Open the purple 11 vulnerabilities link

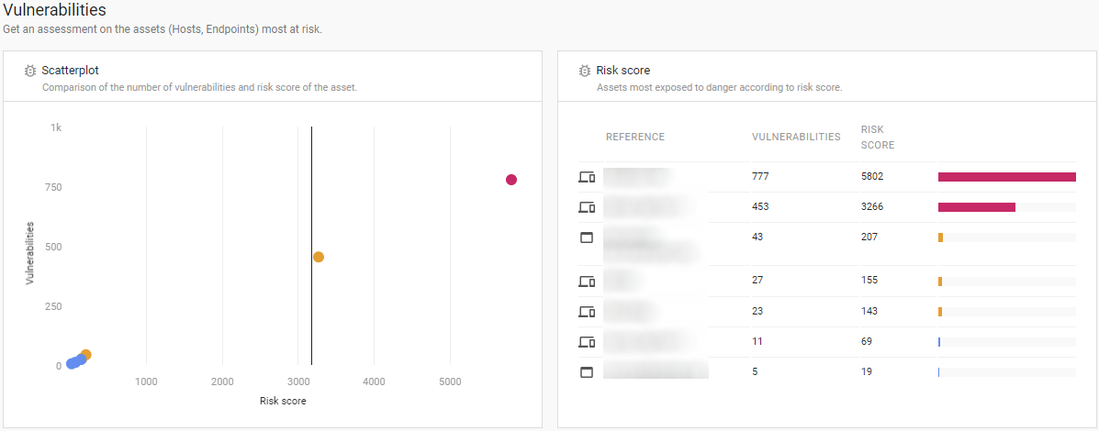click(x=757, y=342)
